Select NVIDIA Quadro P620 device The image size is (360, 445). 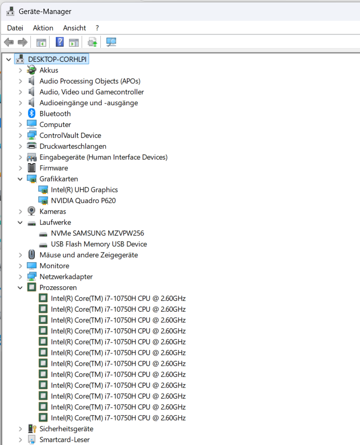83,200
